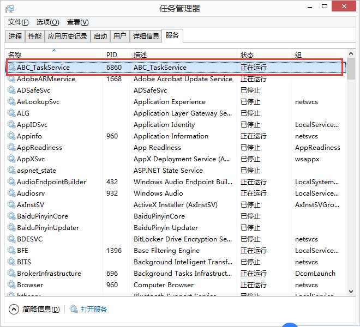Click the Task Manager title bar icon
Image resolution: width=360 pixels, height=327 pixels.
point(10,9)
